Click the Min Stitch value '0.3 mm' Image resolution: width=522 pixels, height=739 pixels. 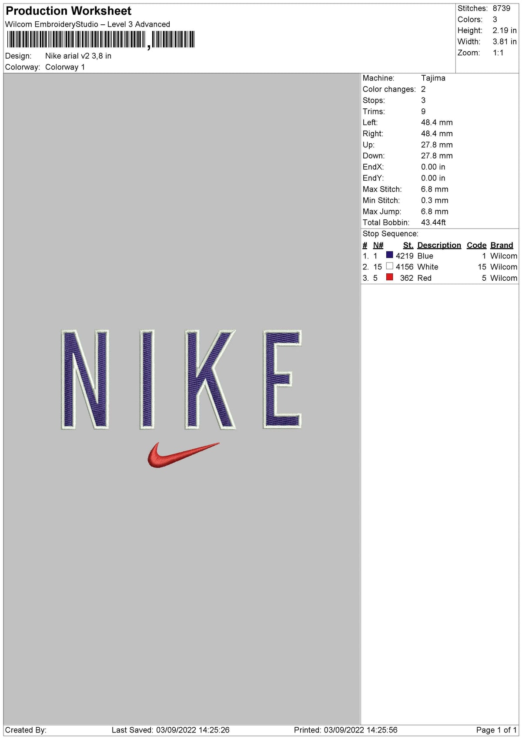click(435, 201)
